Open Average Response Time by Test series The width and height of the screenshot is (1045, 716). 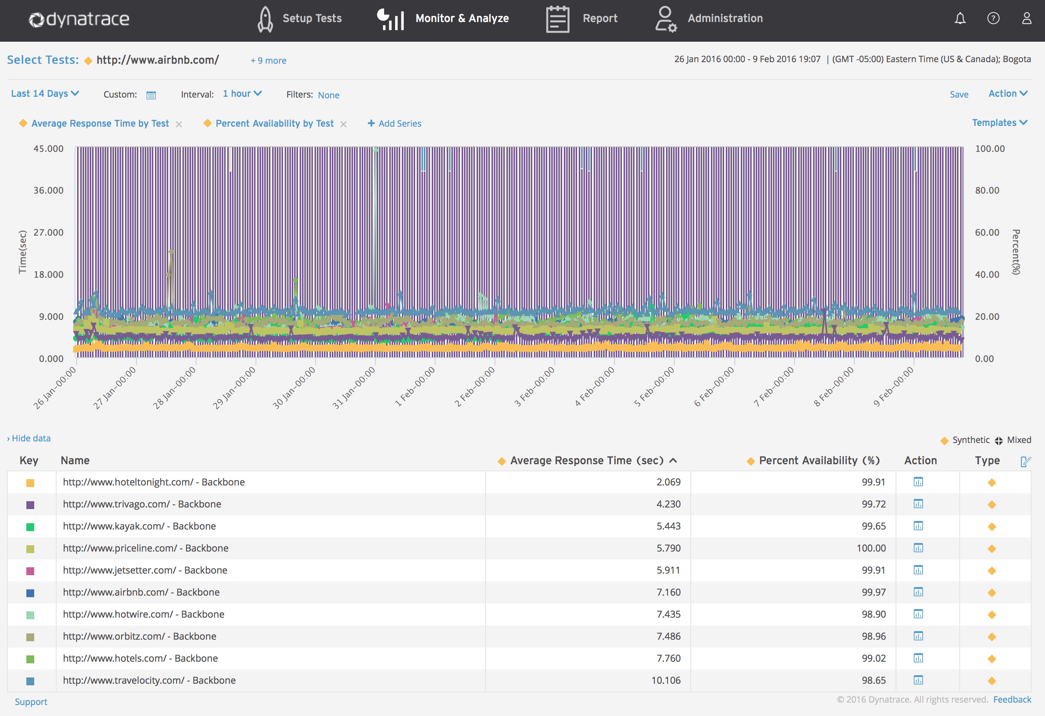pyautogui.click(x=100, y=123)
